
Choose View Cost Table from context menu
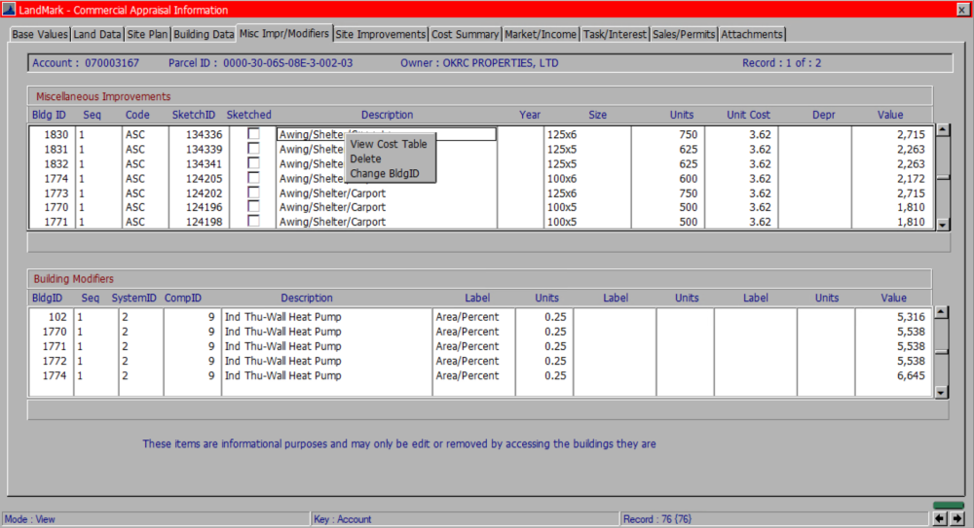coord(389,144)
